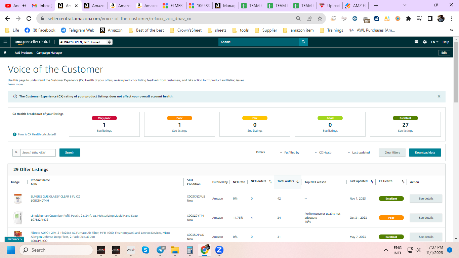Switch to the Gmail Inbox tab
The width and height of the screenshot is (459, 258).
pos(41,6)
